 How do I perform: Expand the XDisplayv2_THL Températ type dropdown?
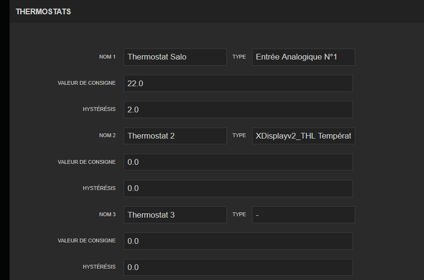coord(303,136)
